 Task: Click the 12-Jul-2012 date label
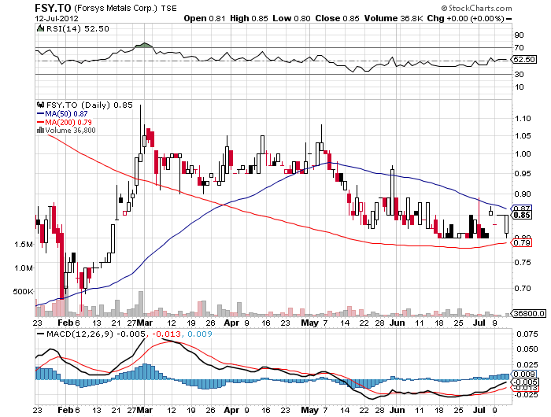pos(57,19)
